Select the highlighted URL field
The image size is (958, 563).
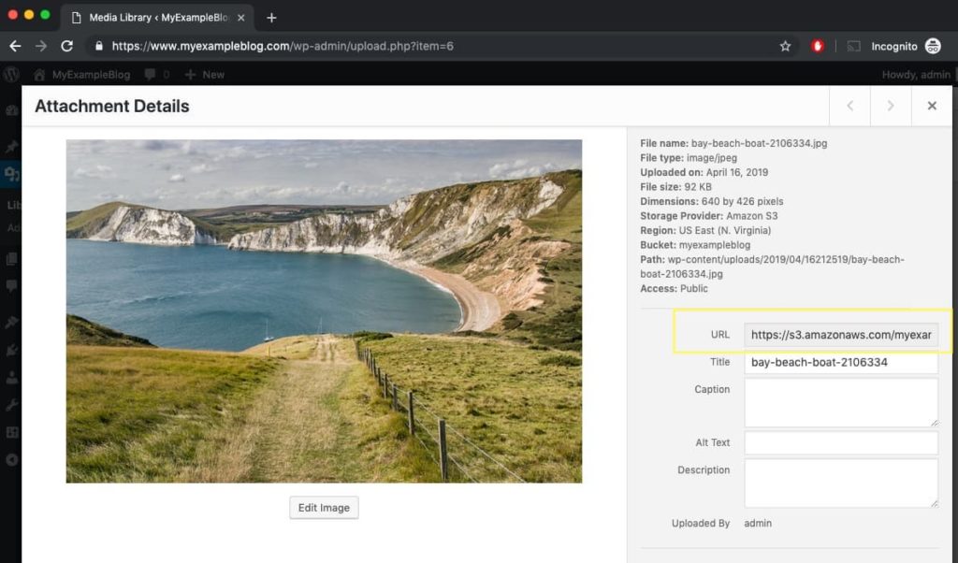[x=840, y=334]
